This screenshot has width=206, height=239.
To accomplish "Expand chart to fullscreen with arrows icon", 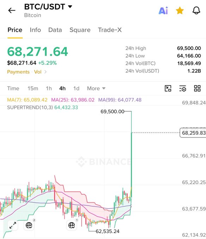I will coord(13,225).
